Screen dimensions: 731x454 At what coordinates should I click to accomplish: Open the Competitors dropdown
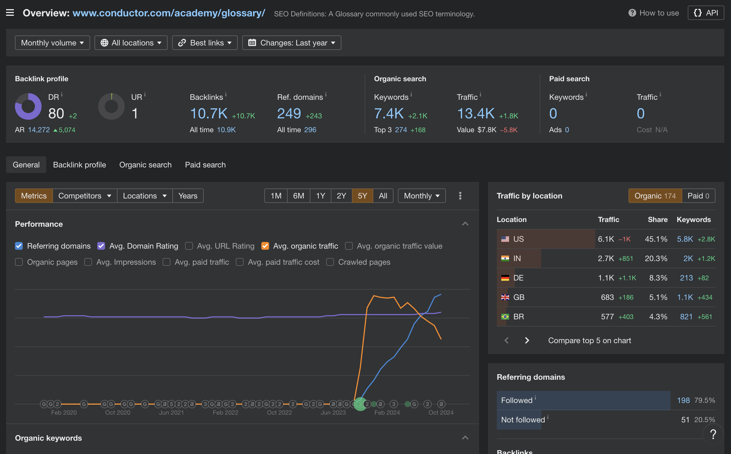coord(85,196)
